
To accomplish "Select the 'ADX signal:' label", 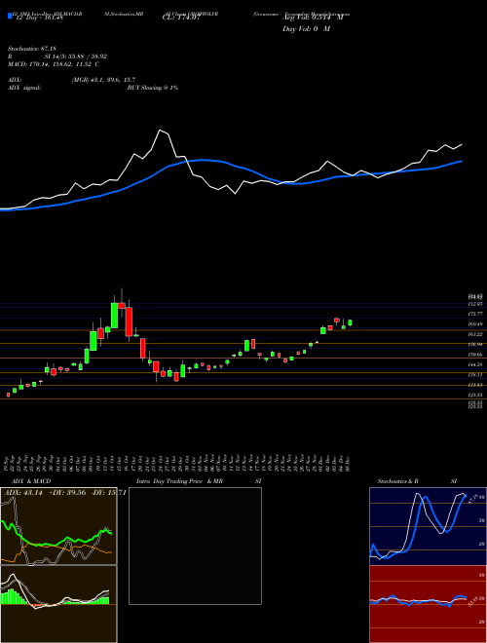I will (x=24, y=88).
